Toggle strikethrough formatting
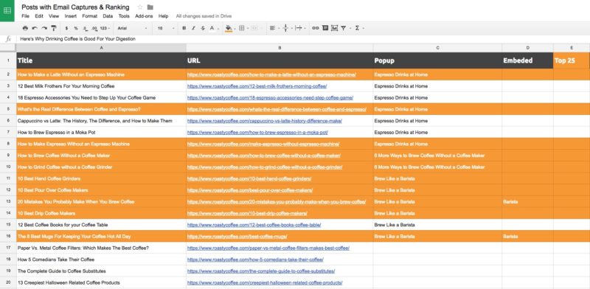Viewport: 590px width, 289px height. pyautogui.click(x=203, y=28)
